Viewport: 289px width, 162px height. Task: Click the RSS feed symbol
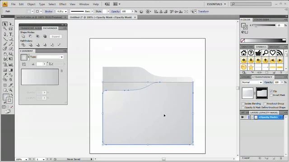click(x=280, y=53)
